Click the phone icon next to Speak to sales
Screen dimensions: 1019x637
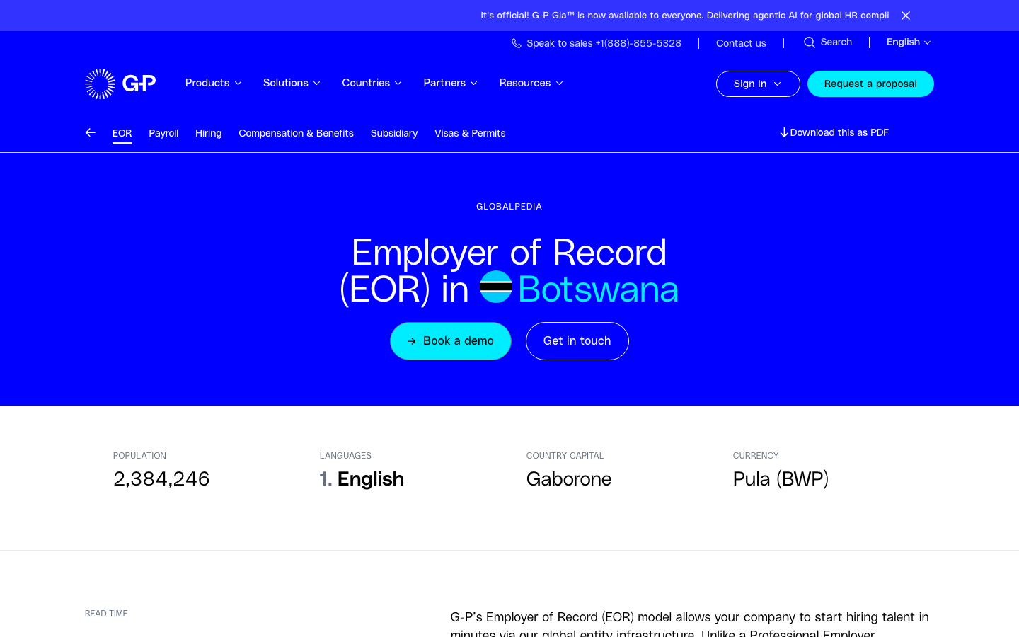pyautogui.click(x=517, y=43)
